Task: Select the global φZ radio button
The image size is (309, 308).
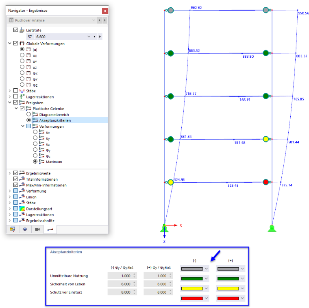Action: (x=22, y=85)
